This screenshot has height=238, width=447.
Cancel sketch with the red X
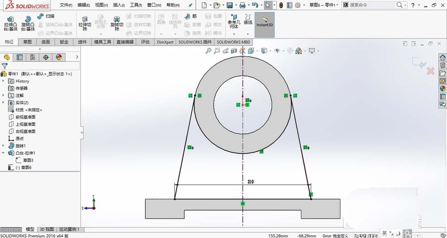430,71
